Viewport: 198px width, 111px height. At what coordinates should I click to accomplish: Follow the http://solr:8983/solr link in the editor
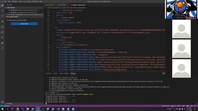(x=115, y=69)
